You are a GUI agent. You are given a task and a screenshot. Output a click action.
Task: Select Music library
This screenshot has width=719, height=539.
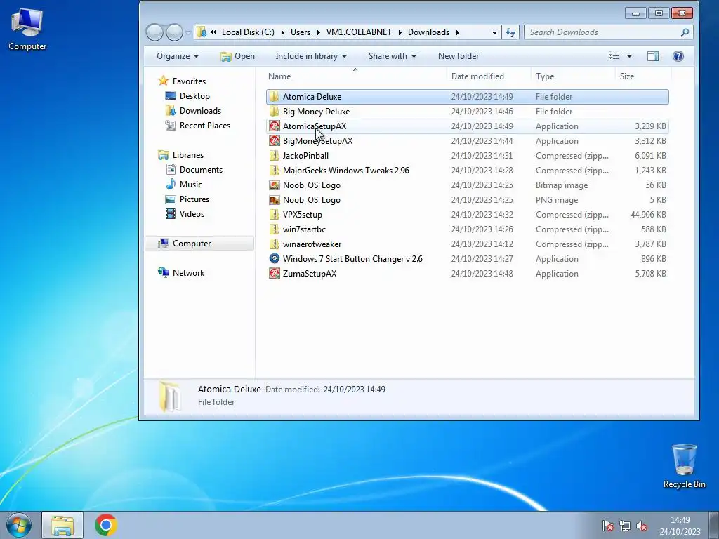(191, 185)
